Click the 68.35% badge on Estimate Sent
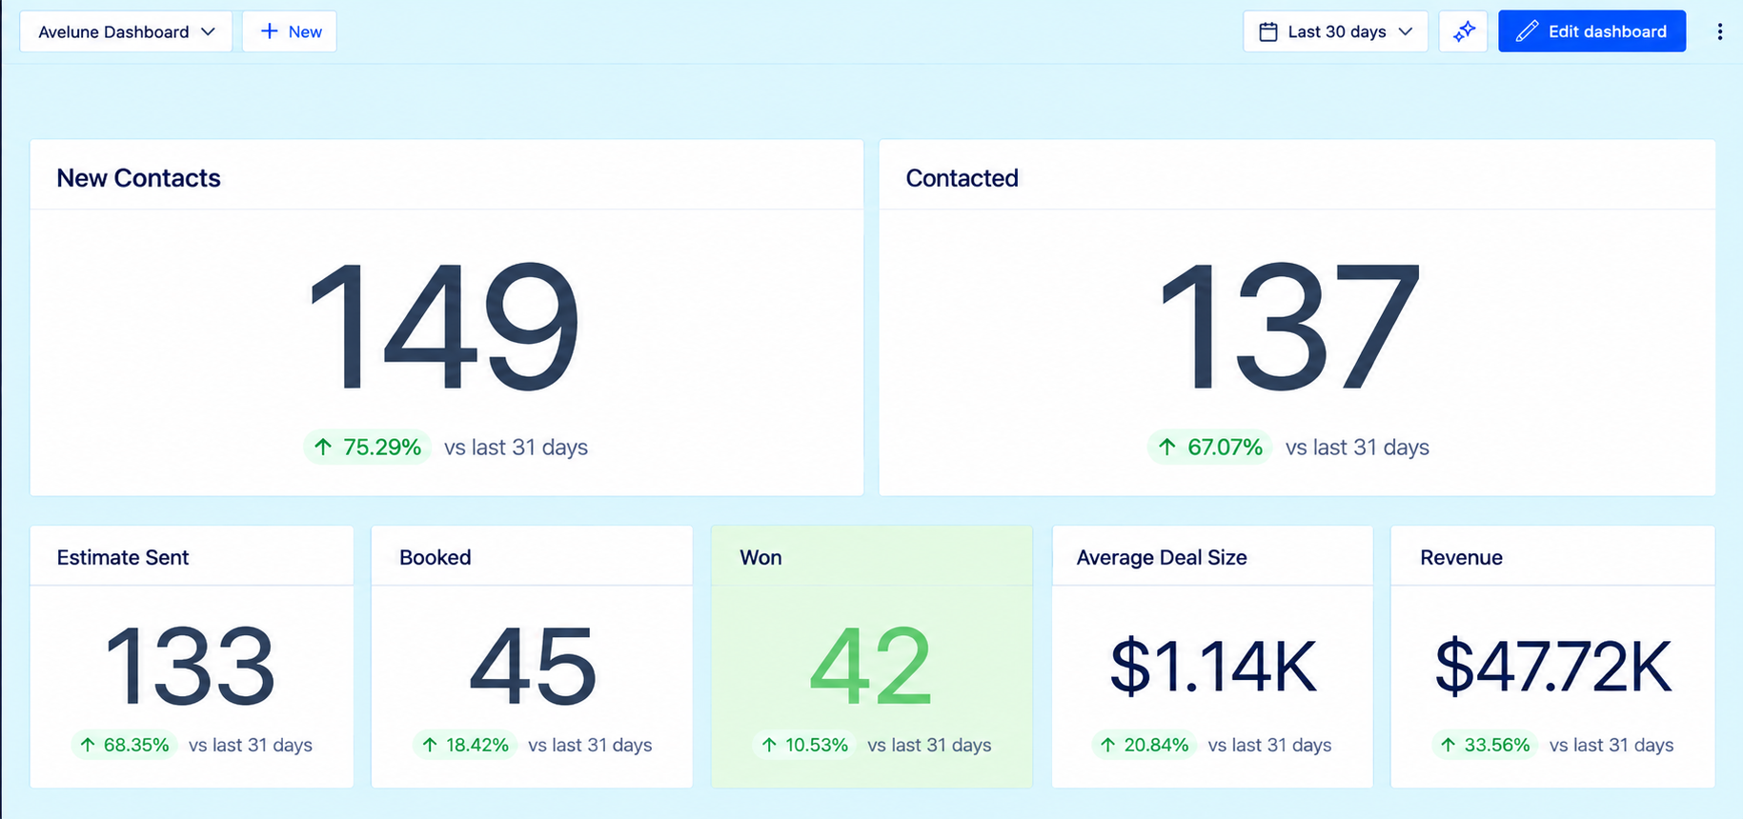 pyautogui.click(x=124, y=745)
